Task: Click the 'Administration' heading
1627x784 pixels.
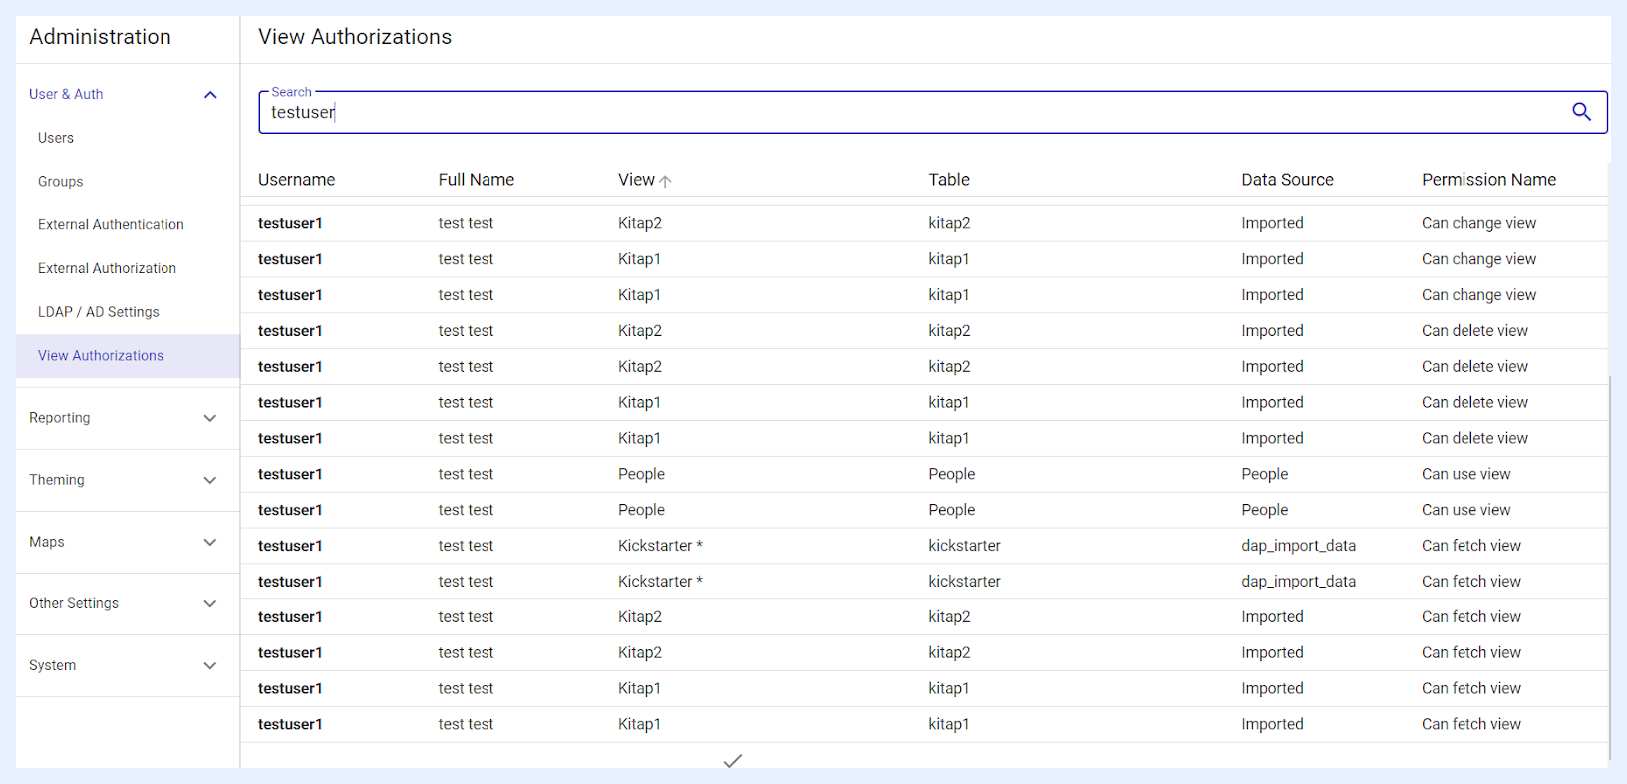Action: coord(100,37)
